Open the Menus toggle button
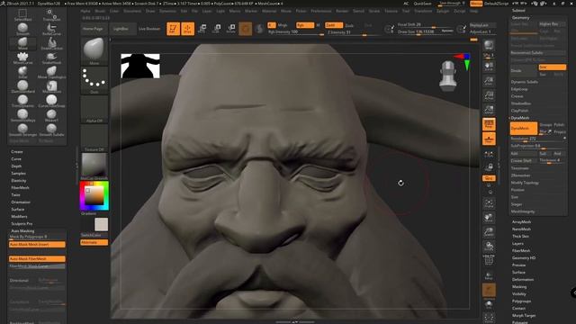This screenshot has width=576, height=324. coord(476,4)
